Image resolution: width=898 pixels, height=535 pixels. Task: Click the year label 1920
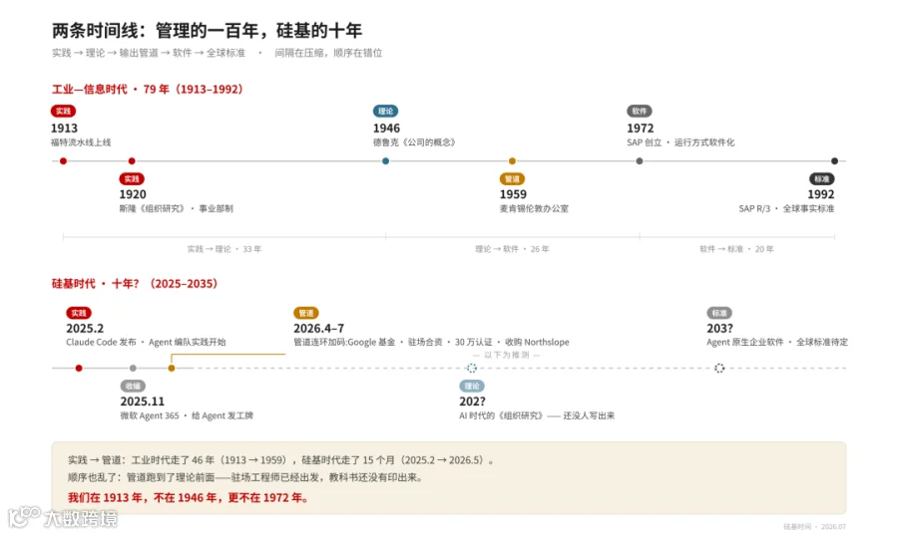(x=133, y=195)
